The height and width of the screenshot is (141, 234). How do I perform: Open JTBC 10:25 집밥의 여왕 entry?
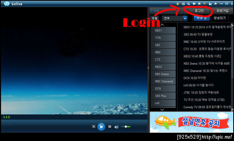point(201,93)
